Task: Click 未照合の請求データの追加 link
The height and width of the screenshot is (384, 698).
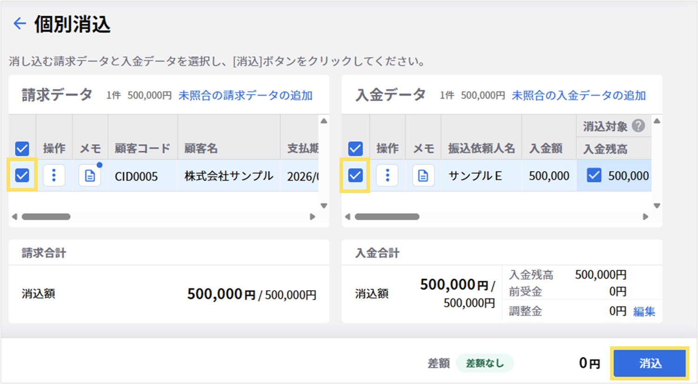Action: pos(245,95)
